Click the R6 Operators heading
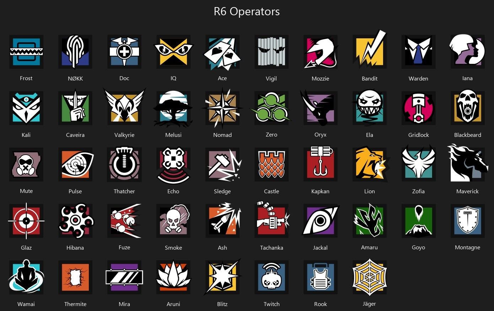494x311 pixels. [x=247, y=11]
